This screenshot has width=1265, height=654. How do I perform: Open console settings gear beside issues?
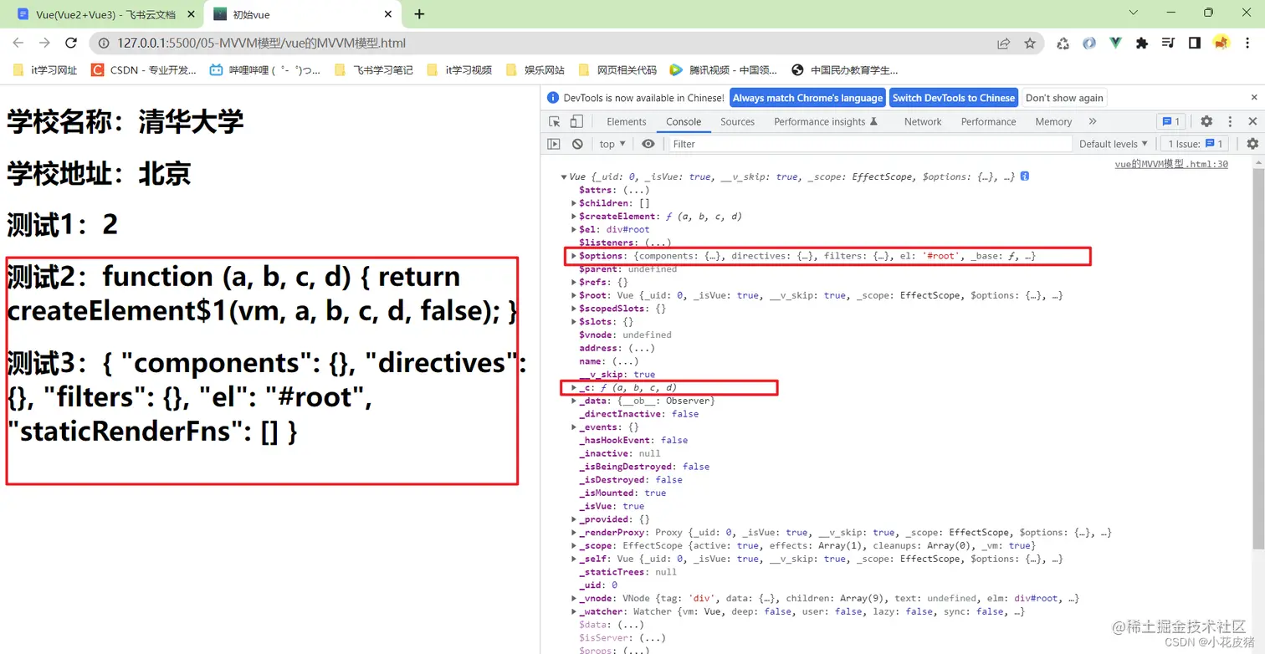pos(1252,144)
